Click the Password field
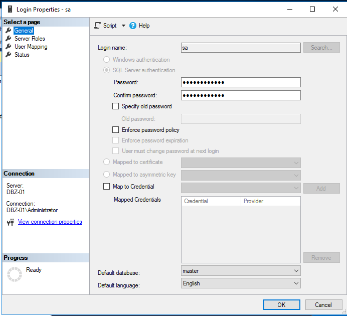This screenshot has width=347, height=316. 241,82
